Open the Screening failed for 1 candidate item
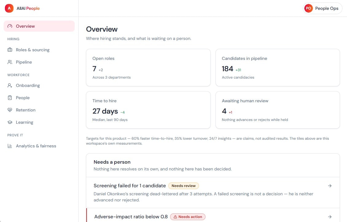Screen dimensions: 347x222 pos(213,193)
